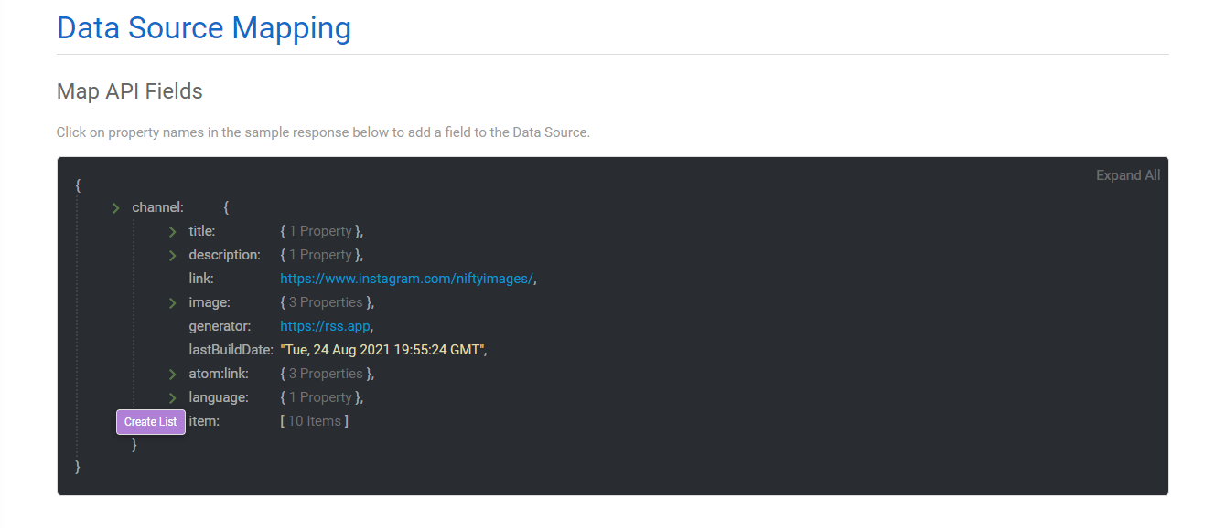Select the description property name
The height and width of the screenshot is (528, 1215).
pos(224,255)
